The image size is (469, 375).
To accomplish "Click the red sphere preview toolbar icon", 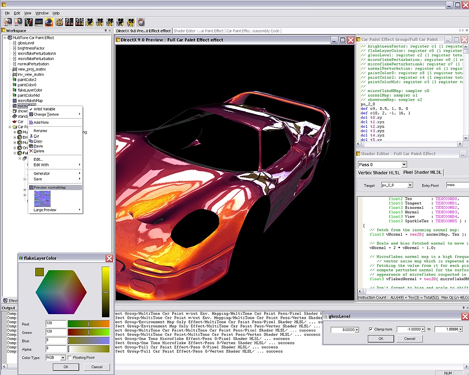I will [x=48, y=22].
